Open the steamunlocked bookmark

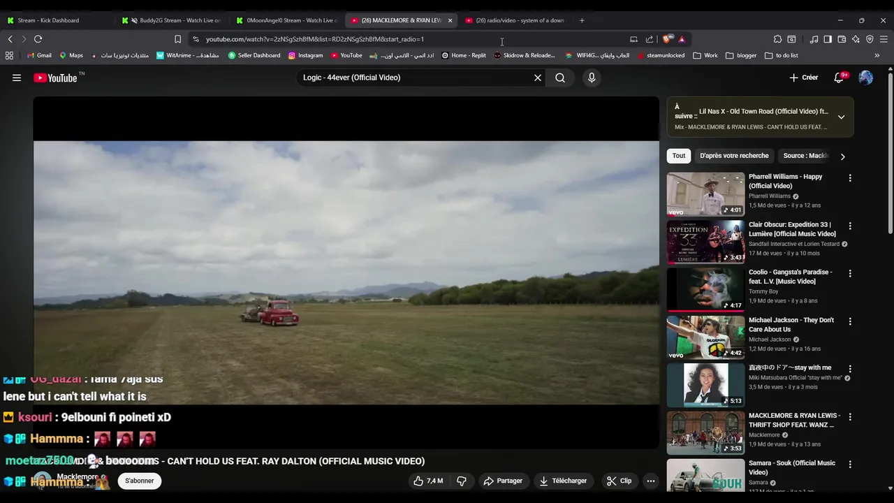click(x=660, y=55)
